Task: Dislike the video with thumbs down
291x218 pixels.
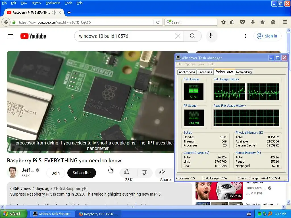Action: tap(144, 172)
